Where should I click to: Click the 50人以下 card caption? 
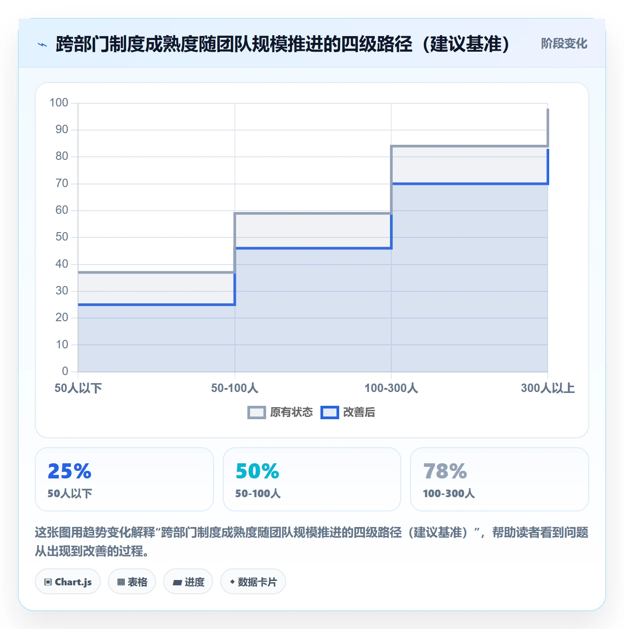coord(70,494)
